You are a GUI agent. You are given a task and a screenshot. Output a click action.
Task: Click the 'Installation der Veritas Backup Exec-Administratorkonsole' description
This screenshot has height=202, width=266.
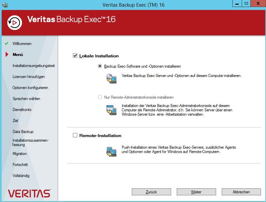tap(177, 110)
